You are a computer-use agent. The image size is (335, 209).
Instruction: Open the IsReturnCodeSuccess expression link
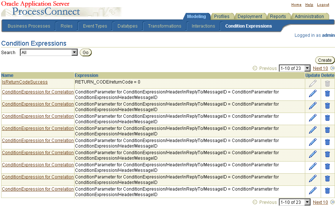coord(25,82)
